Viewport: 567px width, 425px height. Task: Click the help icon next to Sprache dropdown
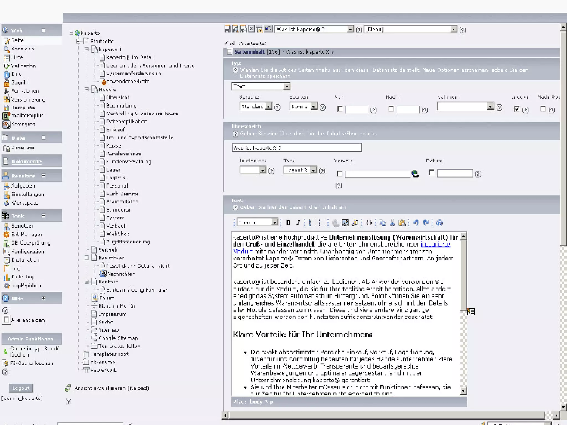[277, 107]
